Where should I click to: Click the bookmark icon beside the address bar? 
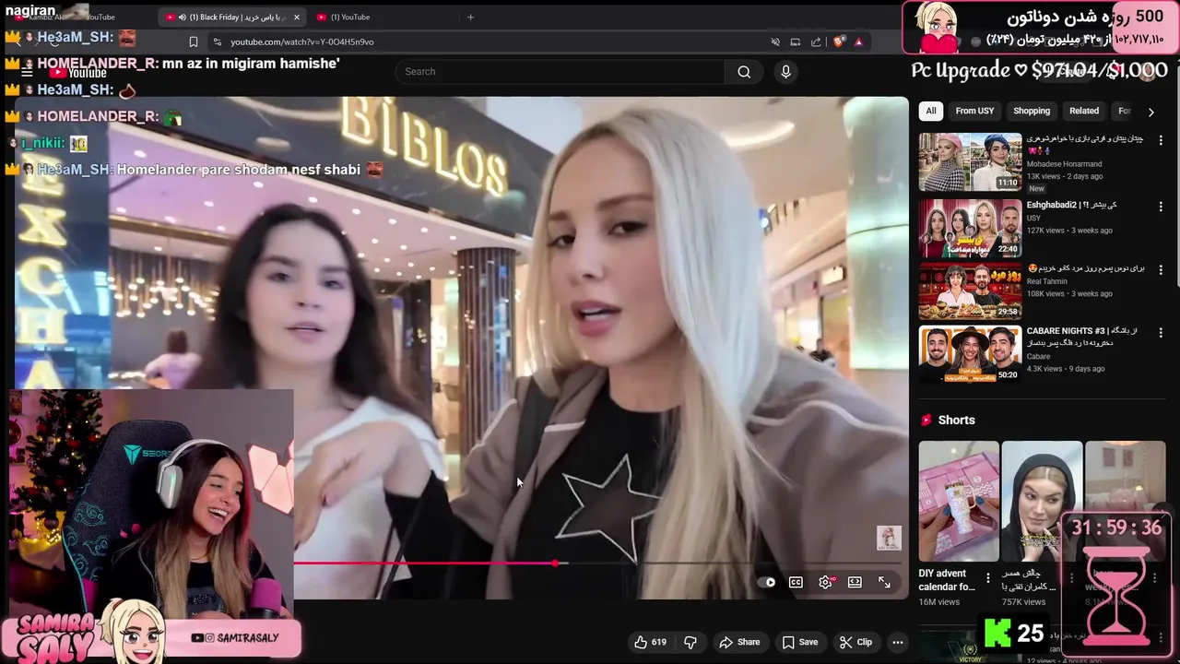(x=193, y=41)
